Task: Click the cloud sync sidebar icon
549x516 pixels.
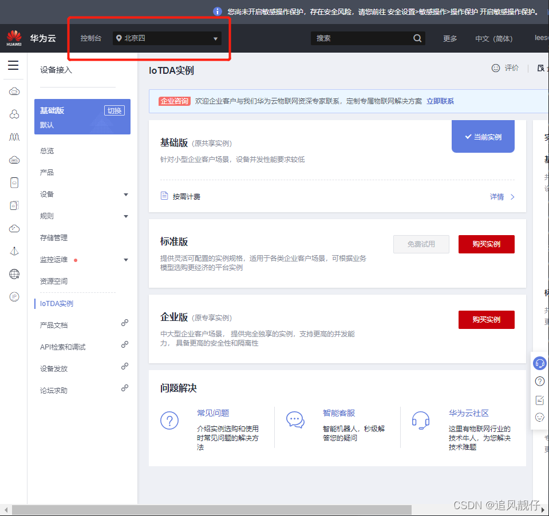Action: coord(14,228)
